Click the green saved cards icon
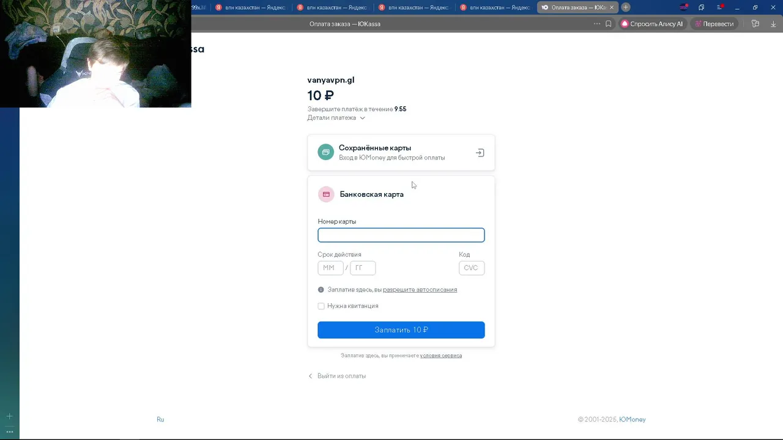 pos(325,152)
